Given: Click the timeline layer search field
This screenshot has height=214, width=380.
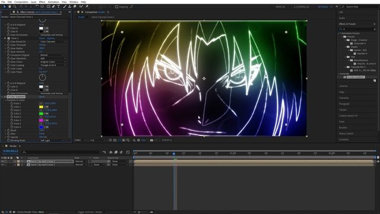Looking at the screenshot, I should [61, 152].
